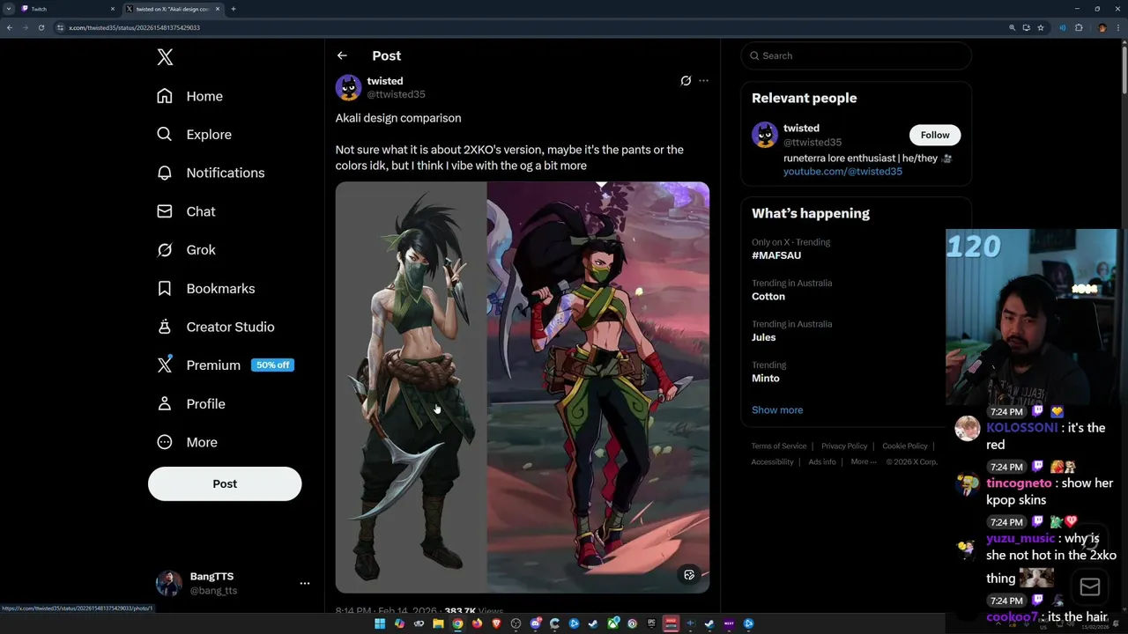Viewport: 1128px width, 634px height.
Task: Open Grok from the sidebar
Action: coord(186,250)
